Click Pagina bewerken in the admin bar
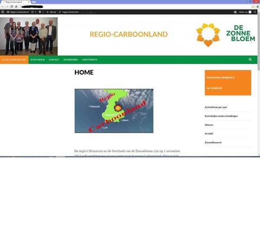This screenshot has height=225, width=260. tap(68, 12)
